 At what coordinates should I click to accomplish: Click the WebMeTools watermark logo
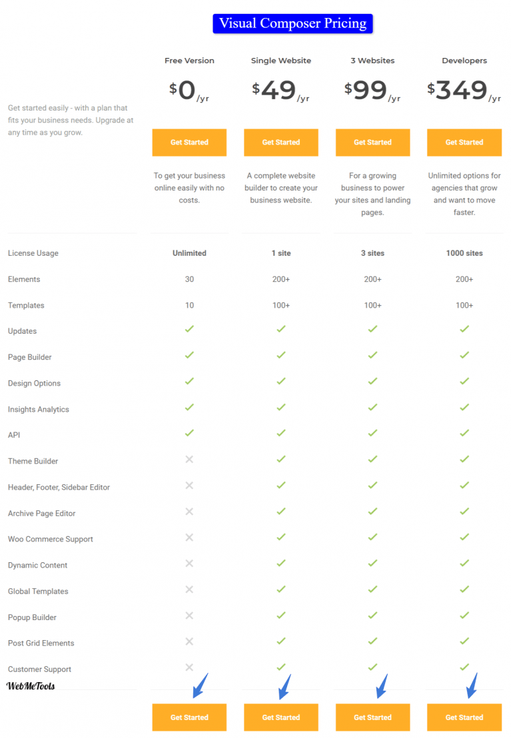(x=31, y=685)
